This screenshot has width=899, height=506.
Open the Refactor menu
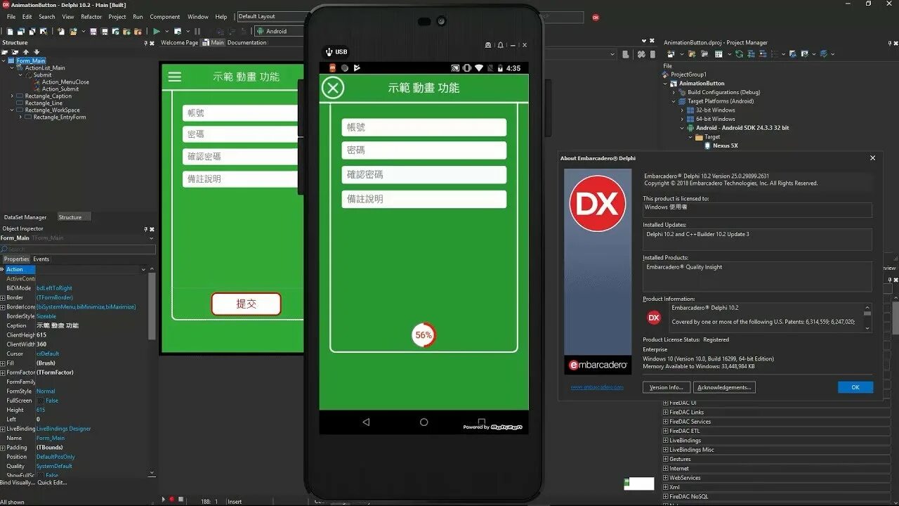coord(91,17)
